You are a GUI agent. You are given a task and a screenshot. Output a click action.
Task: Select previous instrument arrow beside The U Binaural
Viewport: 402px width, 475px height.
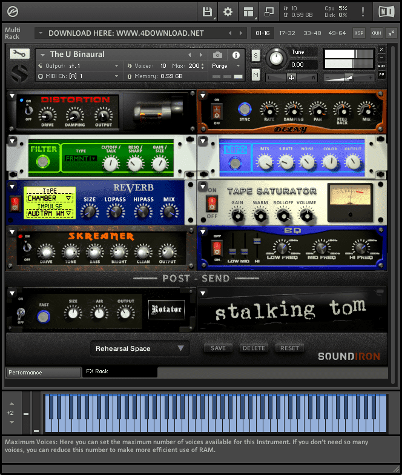coord(189,55)
